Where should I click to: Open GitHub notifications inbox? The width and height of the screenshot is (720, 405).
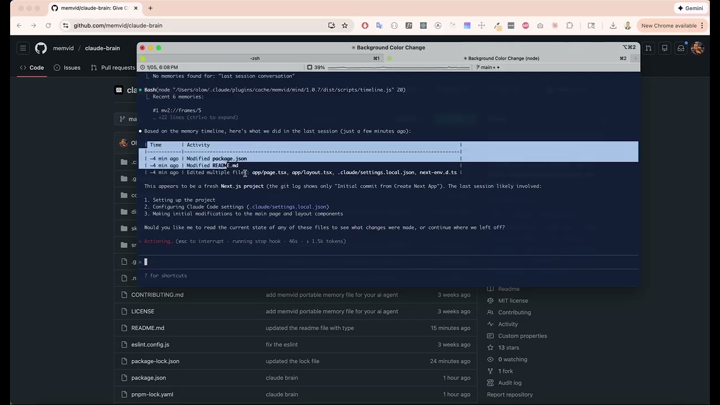tap(681, 48)
